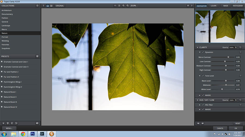The height and width of the screenshot is (137, 245).
Task: Expand the Masks section under Clarity
Action: click(200, 95)
